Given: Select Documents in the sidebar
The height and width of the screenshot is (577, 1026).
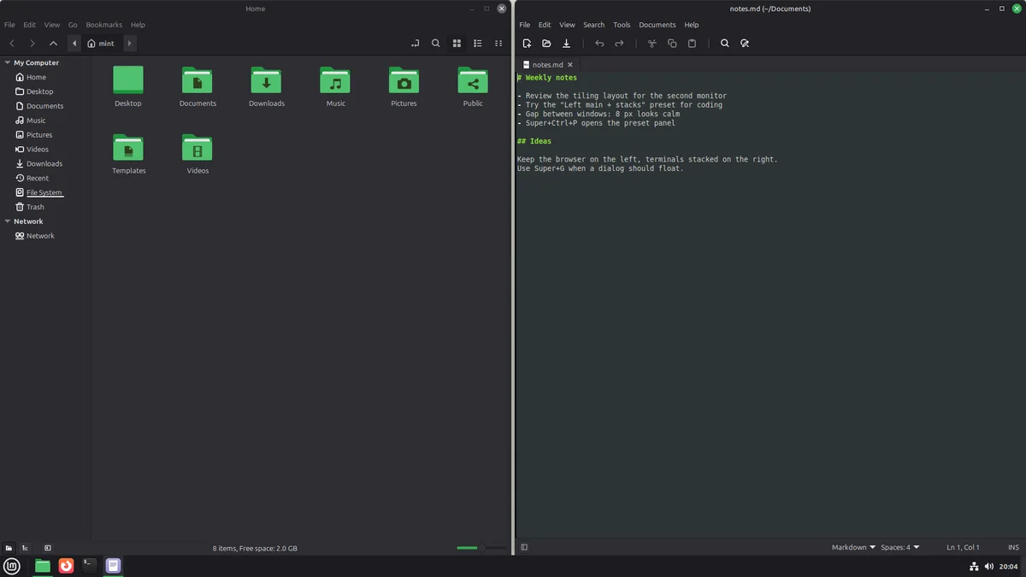Looking at the screenshot, I should point(45,106).
